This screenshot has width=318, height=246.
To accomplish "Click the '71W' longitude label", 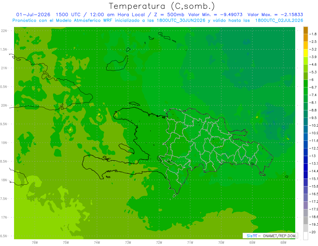I will 190,242.
